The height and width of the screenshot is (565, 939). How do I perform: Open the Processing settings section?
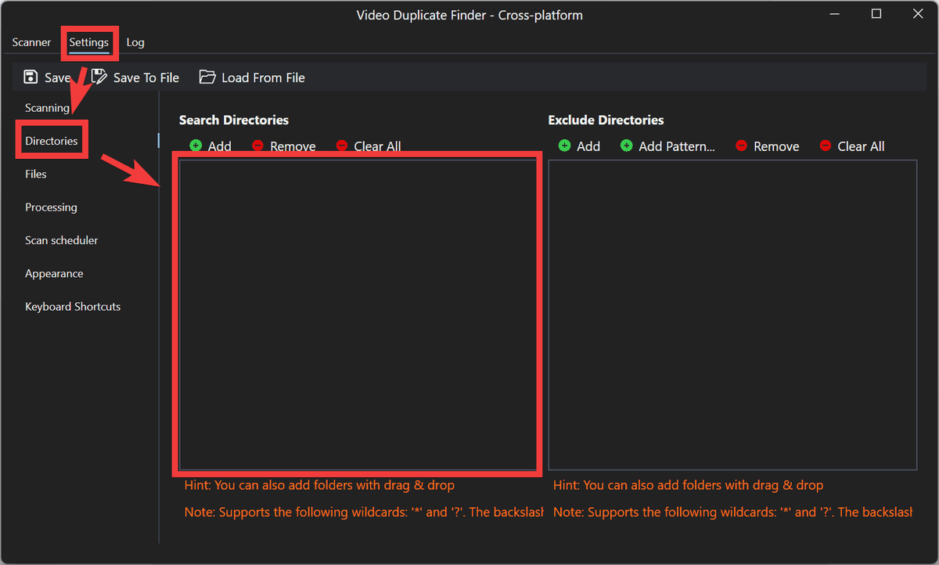51,207
